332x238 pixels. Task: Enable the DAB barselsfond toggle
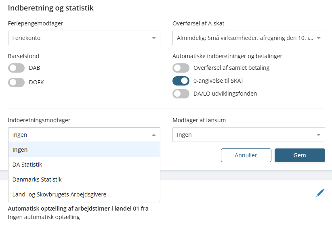[x=17, y=68]
